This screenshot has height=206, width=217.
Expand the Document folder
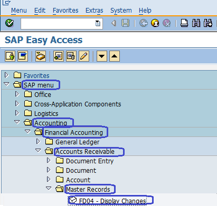pos(49,170)
